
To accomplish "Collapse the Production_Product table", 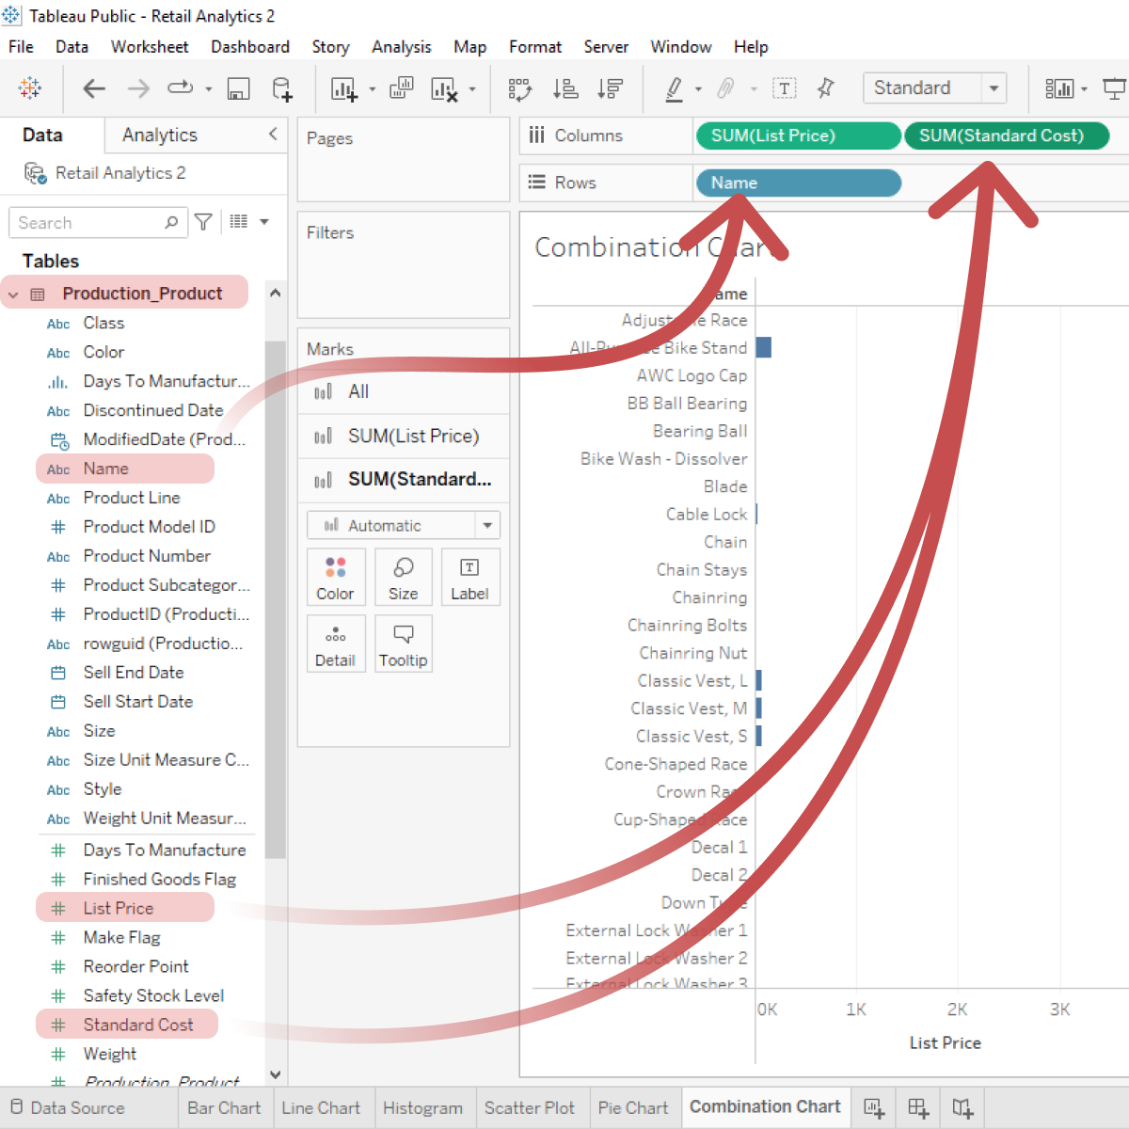I will 13,293.
